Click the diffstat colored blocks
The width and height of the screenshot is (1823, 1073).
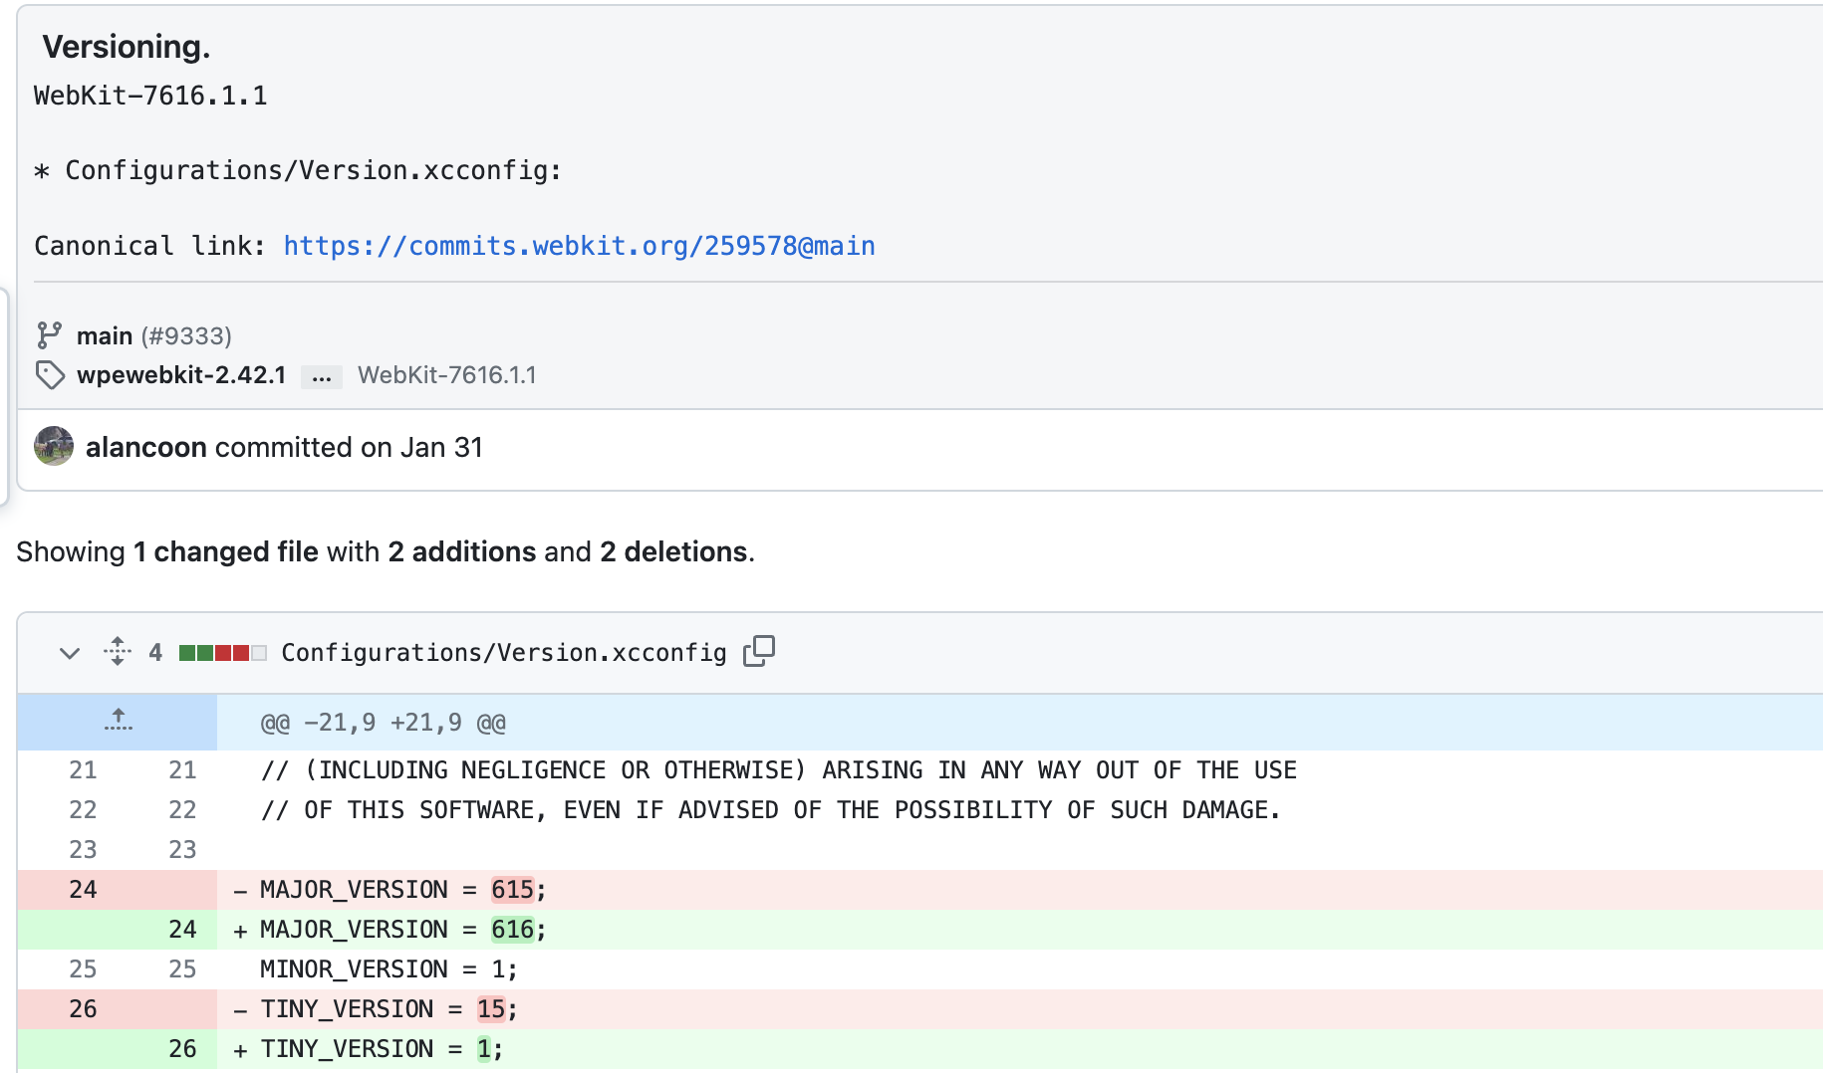click(223, 653)
